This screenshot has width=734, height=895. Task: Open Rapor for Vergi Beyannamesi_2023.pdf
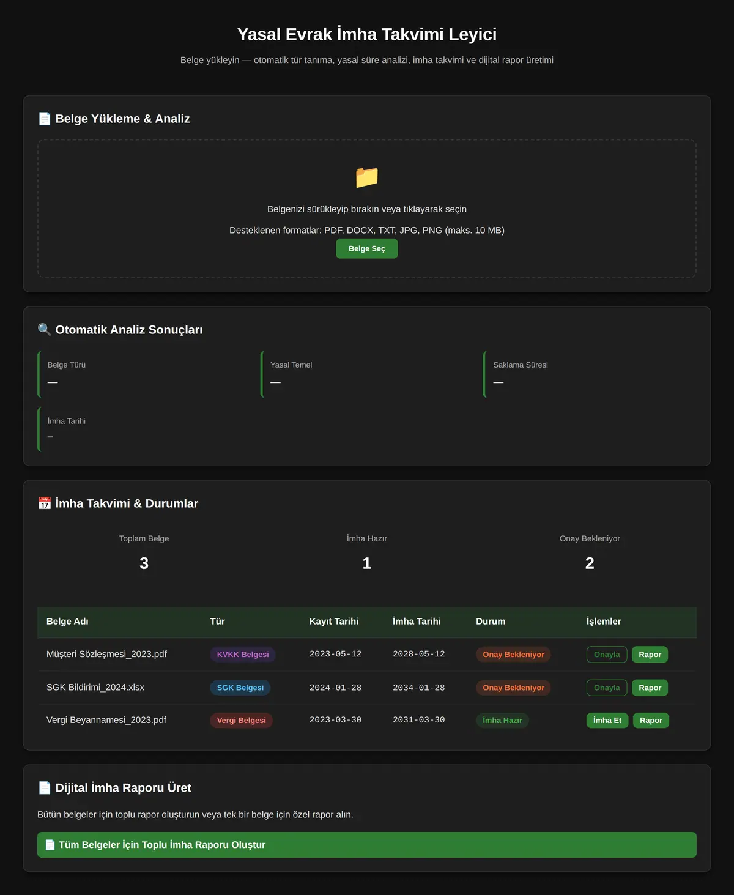(x=651, y=721)
